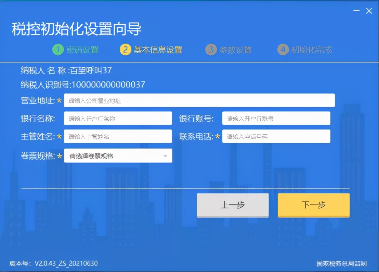Focus the 银行账号 text box
The height and width of the screenshot is (272, 379).
coord(276,118)
